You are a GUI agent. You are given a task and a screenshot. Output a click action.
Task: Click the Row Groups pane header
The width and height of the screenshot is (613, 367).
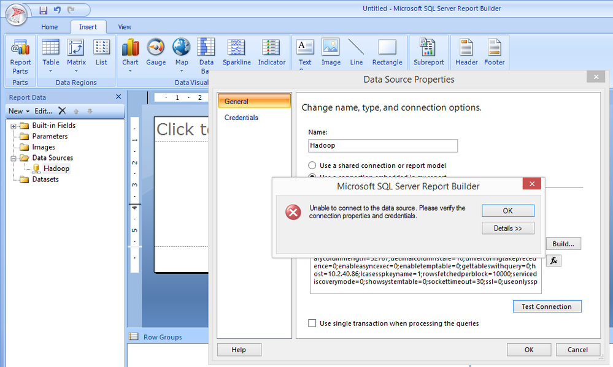pos(163,337)
